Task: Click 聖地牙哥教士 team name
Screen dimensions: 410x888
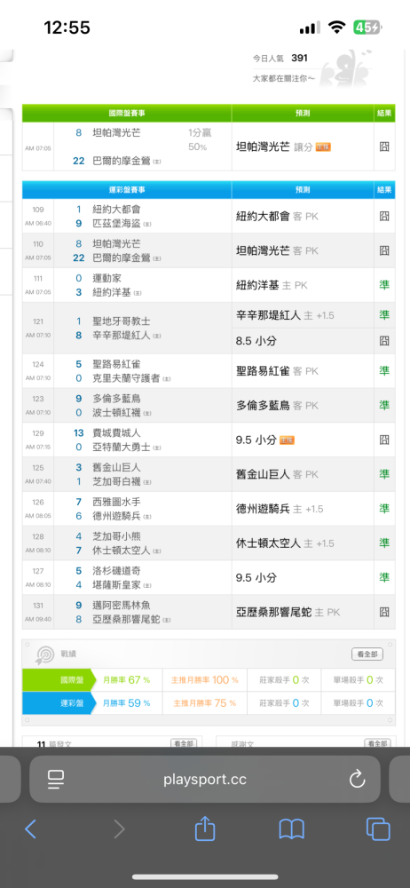Action: [x=121, y=321]
